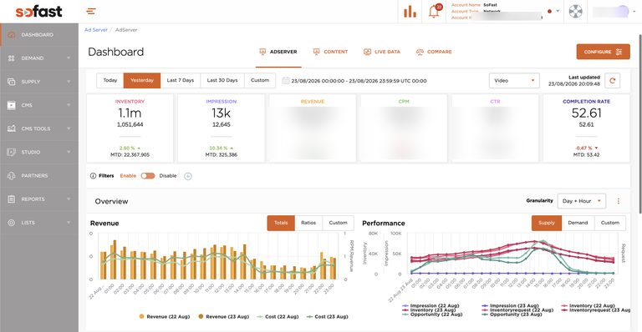The image size is (642, 332).
Task: Open the Video format dropdown
Action: pos(514,80)
